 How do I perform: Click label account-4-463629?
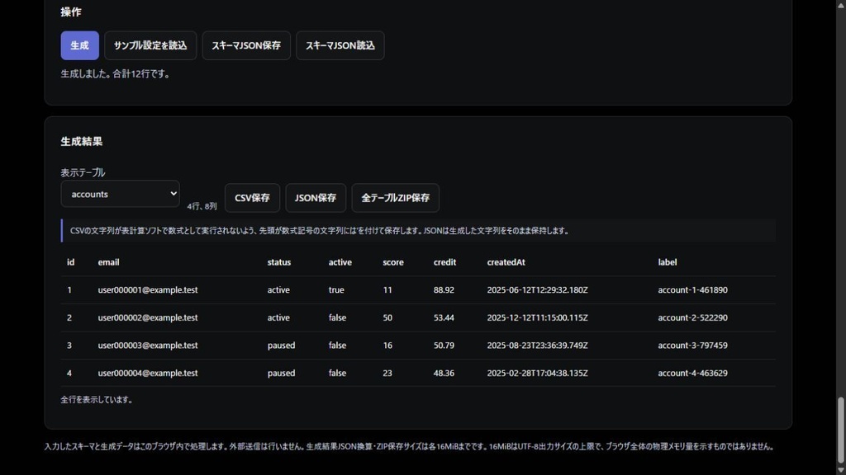point(693,373)
